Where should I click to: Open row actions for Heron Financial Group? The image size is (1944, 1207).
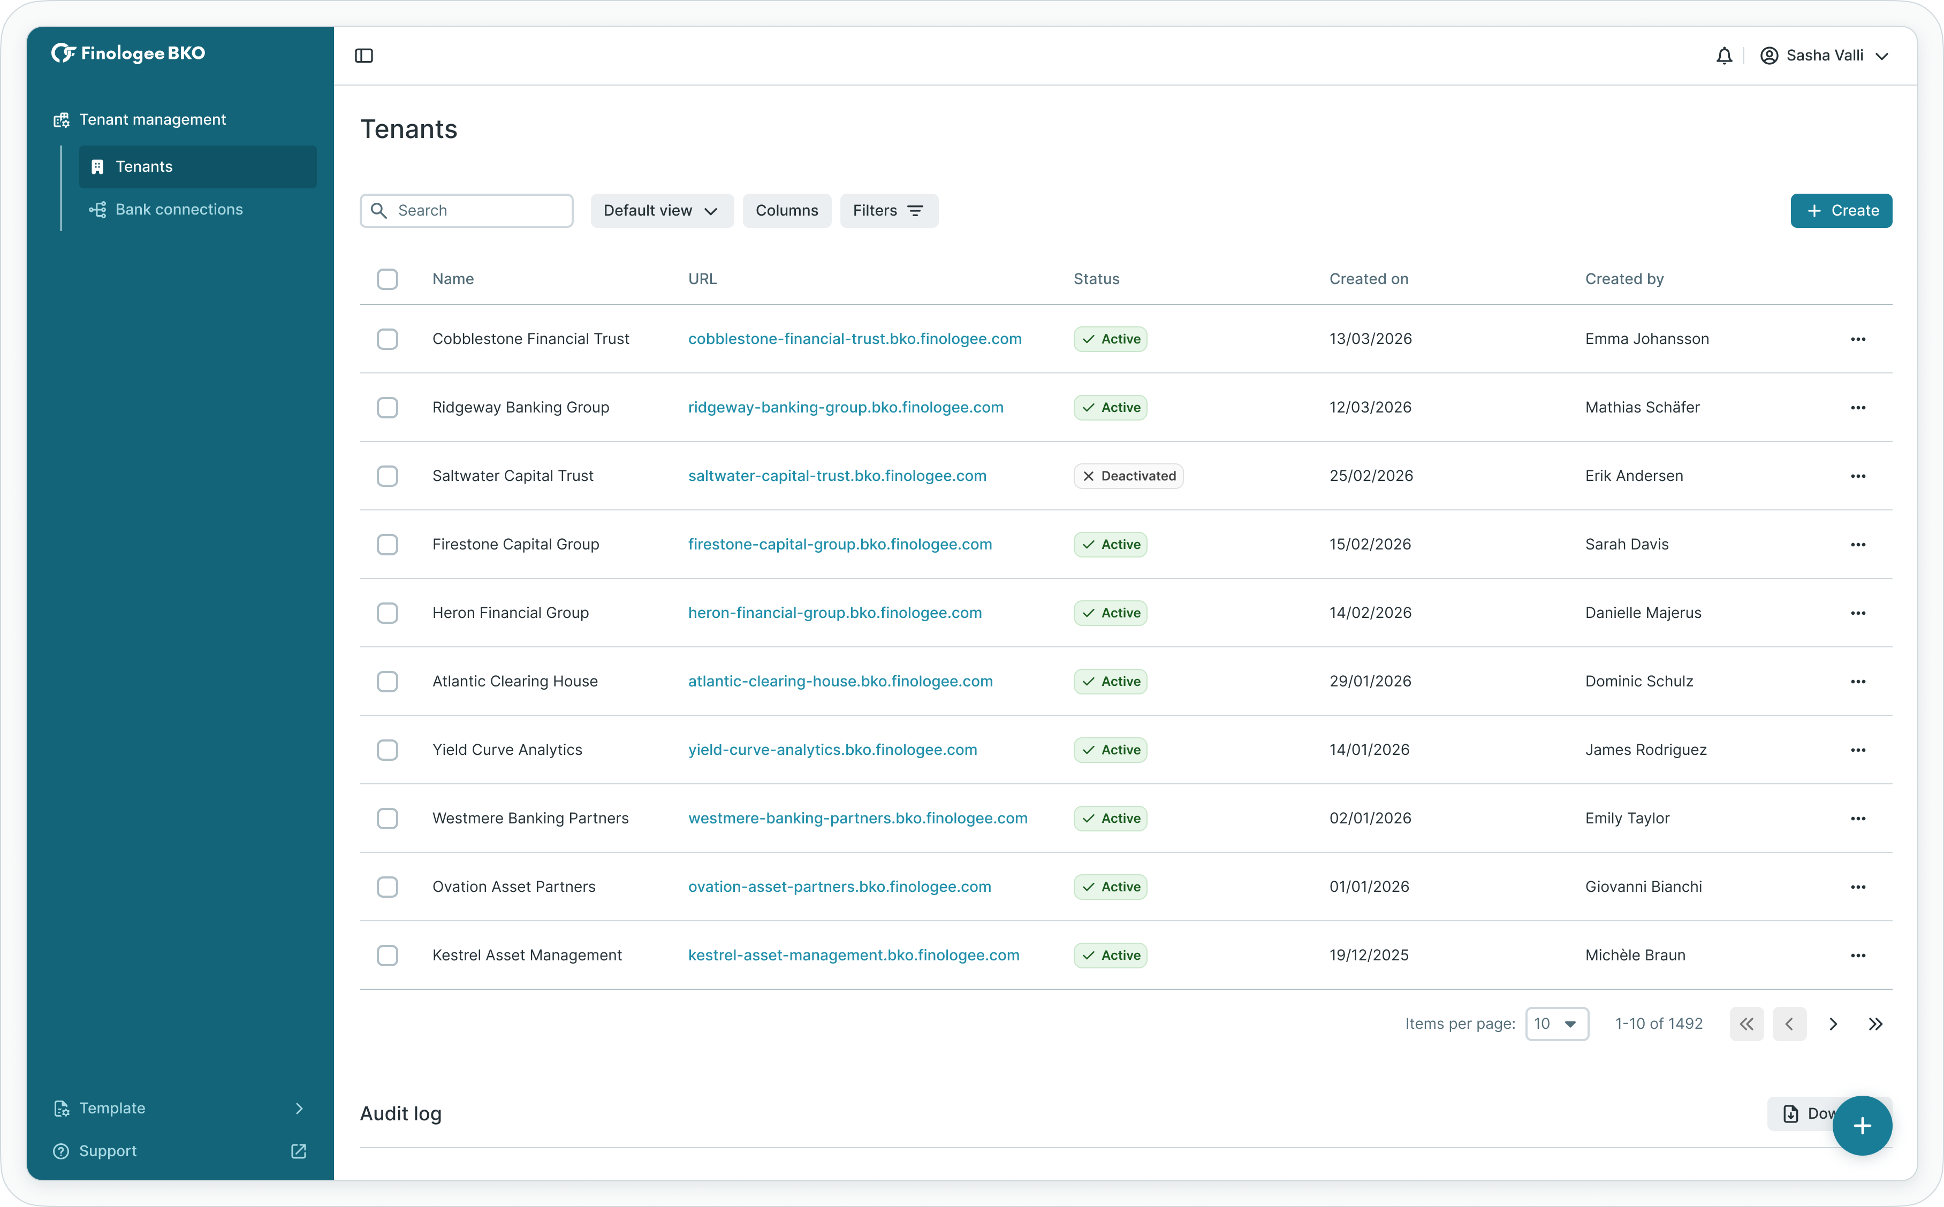1858,613
